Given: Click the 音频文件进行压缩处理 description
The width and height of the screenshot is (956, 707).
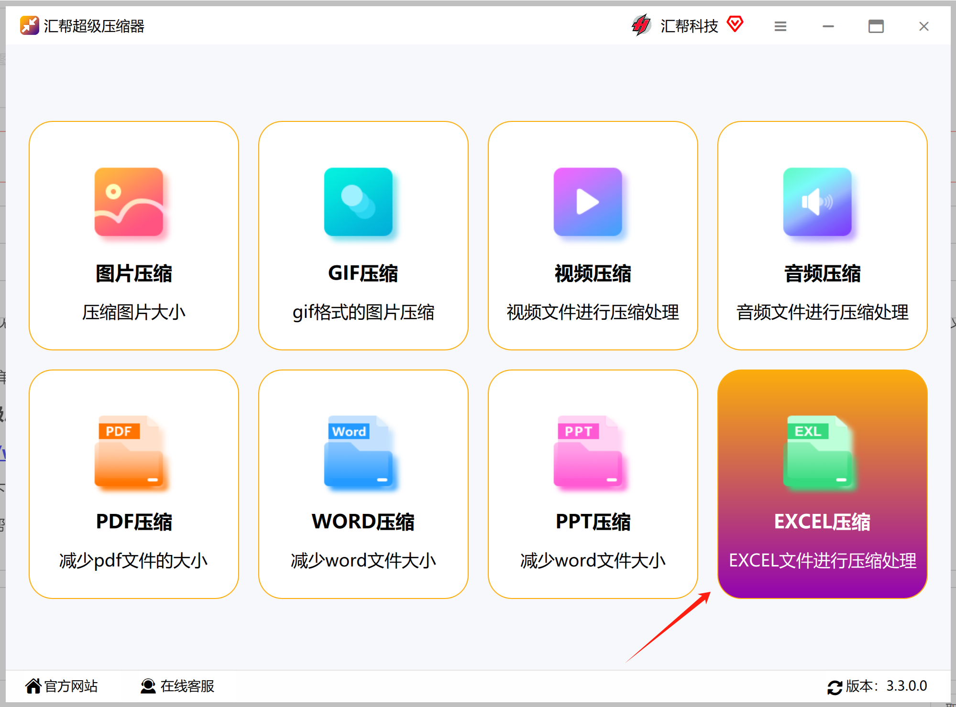Looking at the screenshot, I should [823, 312].
